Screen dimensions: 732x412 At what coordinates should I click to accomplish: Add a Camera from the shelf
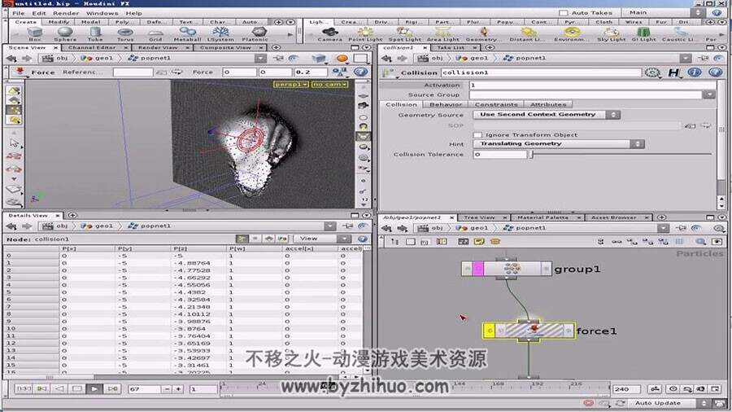point(330,34)
